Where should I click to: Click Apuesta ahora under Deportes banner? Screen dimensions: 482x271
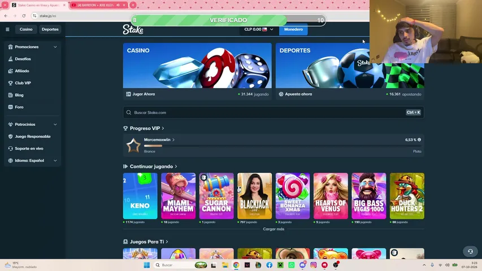(x=298, y=94)
